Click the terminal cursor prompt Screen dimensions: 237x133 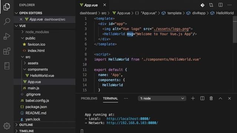point(82,131)
